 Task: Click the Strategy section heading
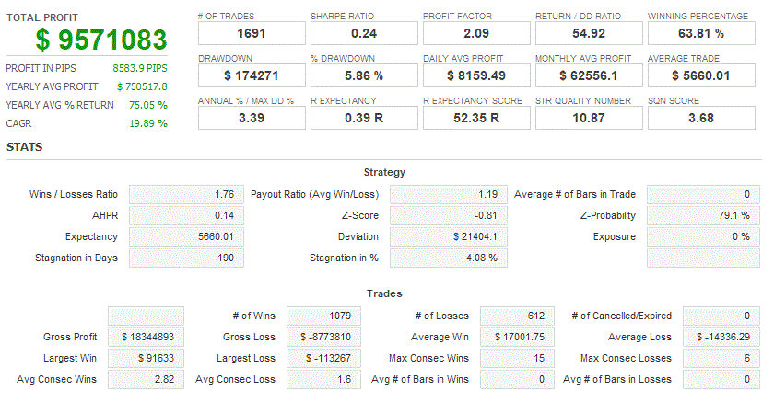(x=384, y=172)
